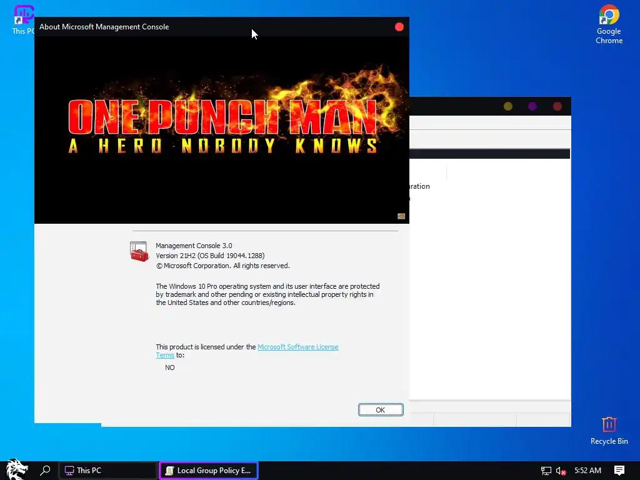This screenshot has height=480, width=640.
Task: Switch to This PC taskbar button
Action: tap(108, 470)
